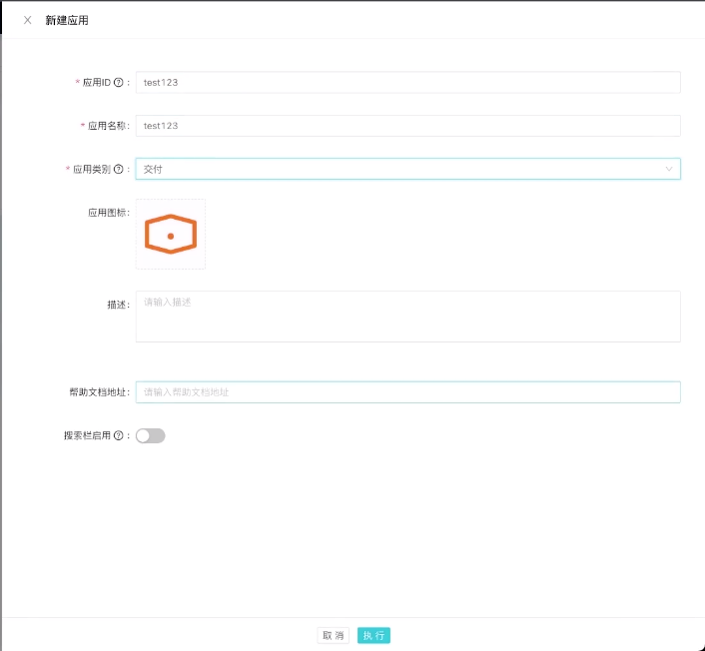Expand 应用类别 using the chevron arrow
Image resolution: width=705 pixels, height=651 pixels.
[669, 170]
